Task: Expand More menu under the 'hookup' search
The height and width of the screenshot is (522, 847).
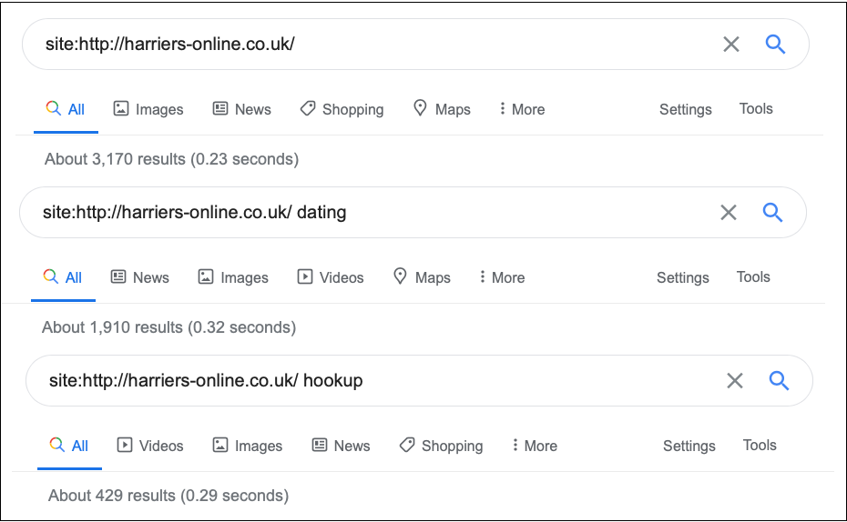Action: (x=535, y=446)
